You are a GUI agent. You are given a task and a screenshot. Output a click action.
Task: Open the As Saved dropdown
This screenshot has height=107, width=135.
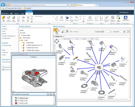[x=119, y=32]
